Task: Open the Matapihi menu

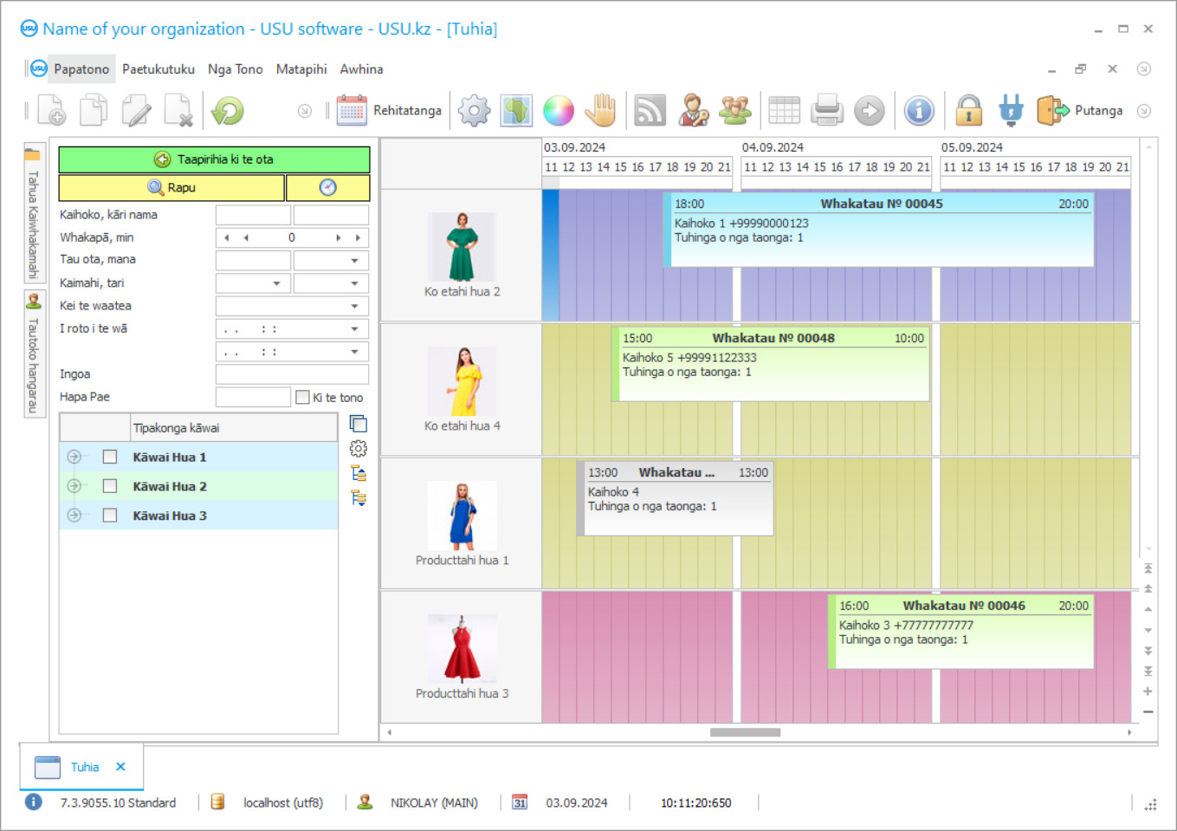Action: click(x=301, y=69)
